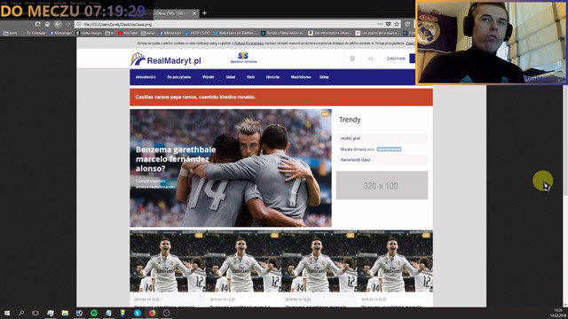Click the Pocket save icon in address bar
Viewport: 568px width, 319px height.
[x=388, y=24]
